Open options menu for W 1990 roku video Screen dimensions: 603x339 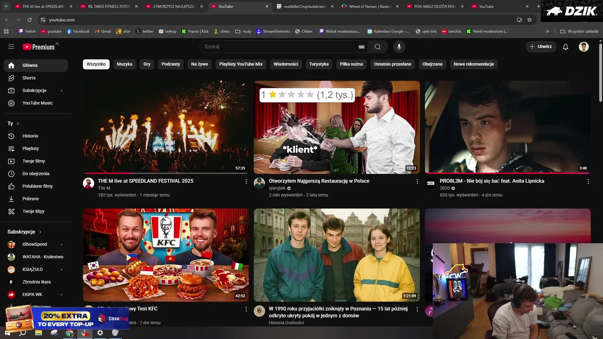(x=417, y=309)
